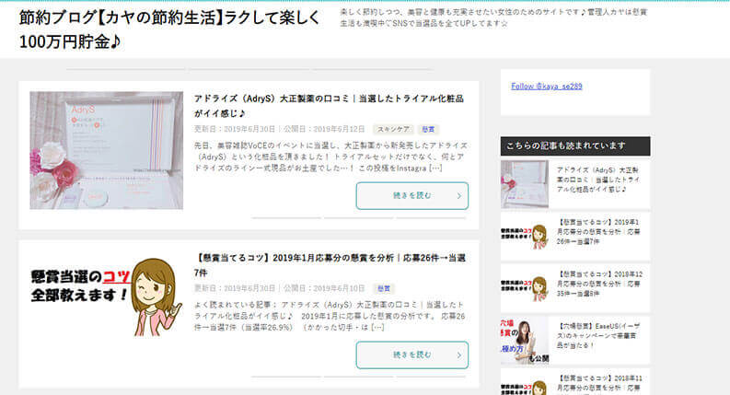Screen dimensions: 730x395
Task: Select the 懸賞 tag on AdryS article
Action: (x=428, y=129)
